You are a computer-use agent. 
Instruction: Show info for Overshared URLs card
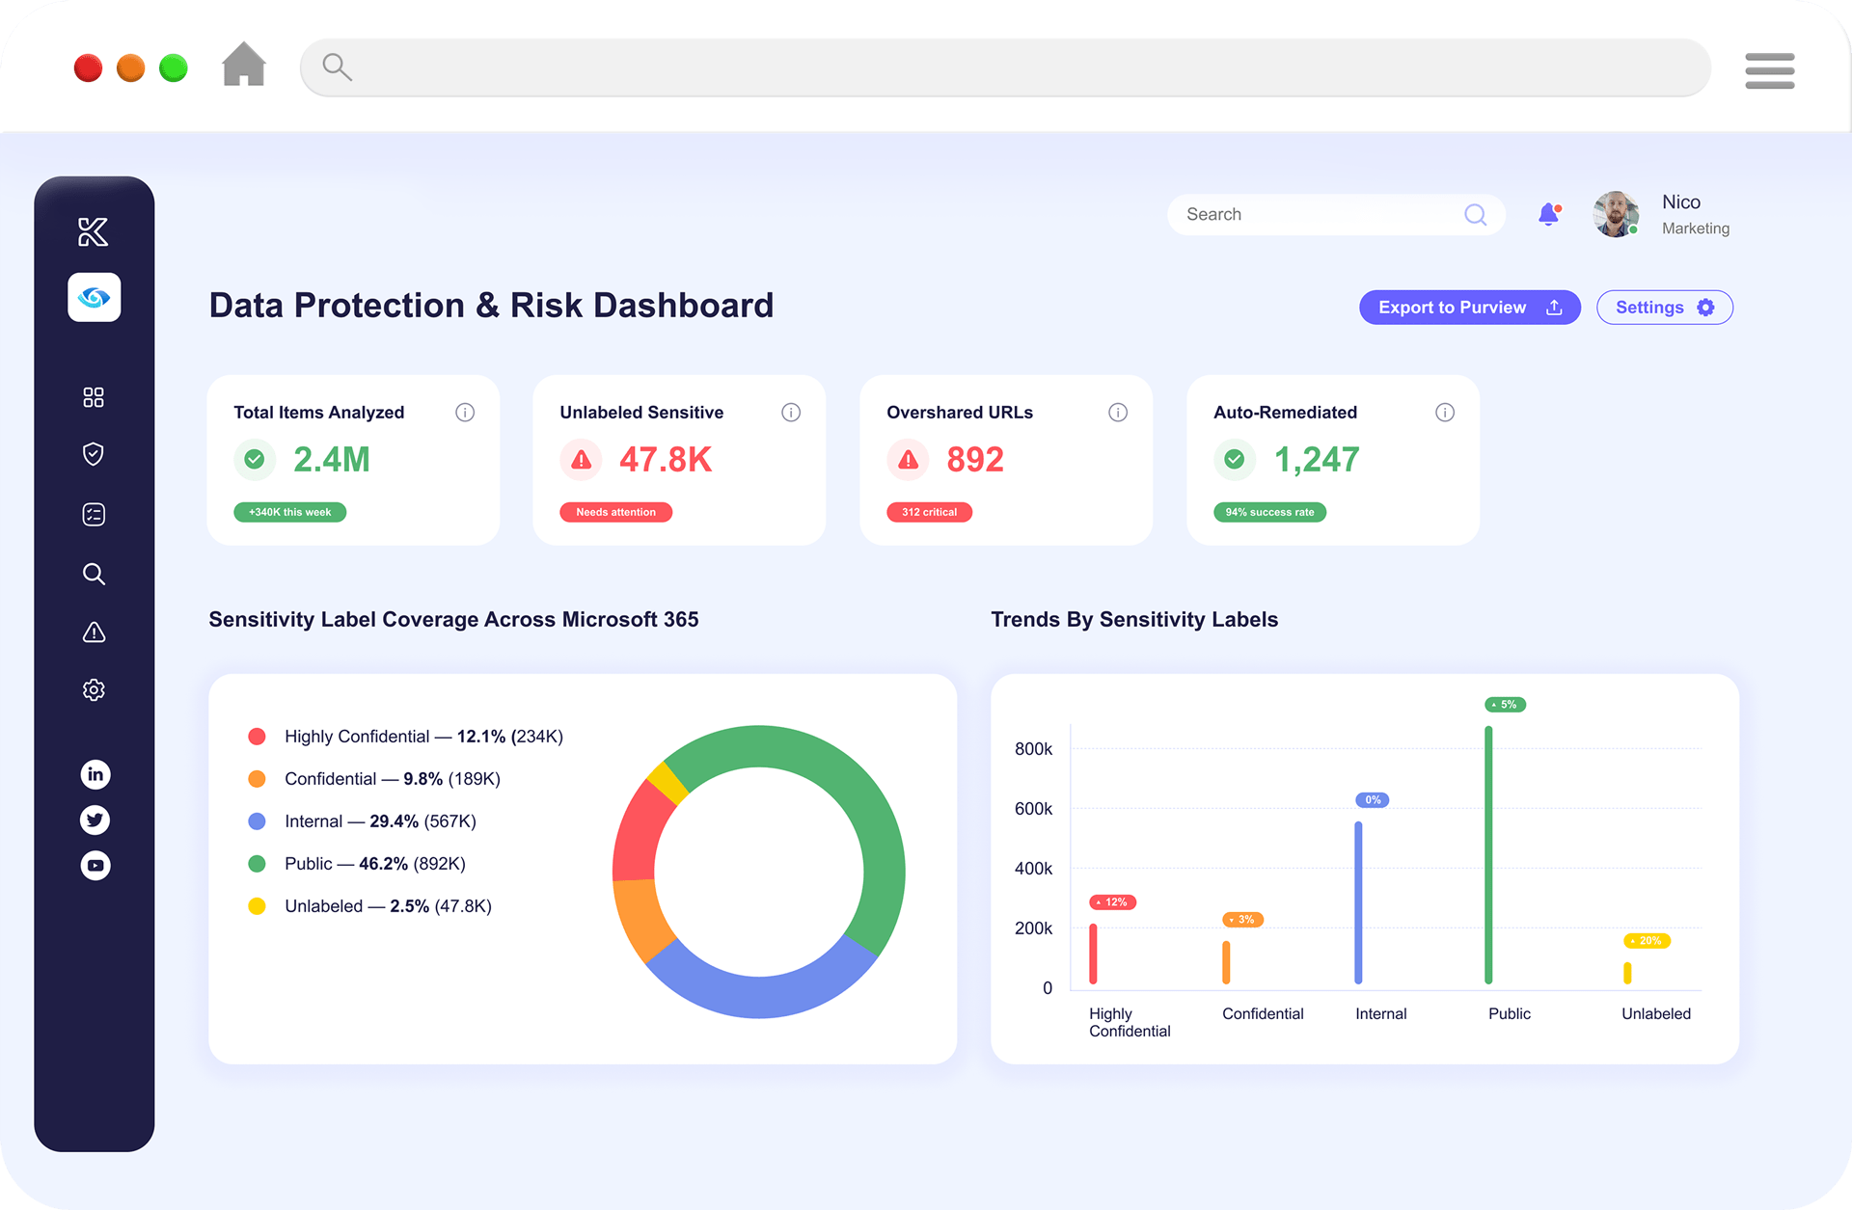point(1118,413)
